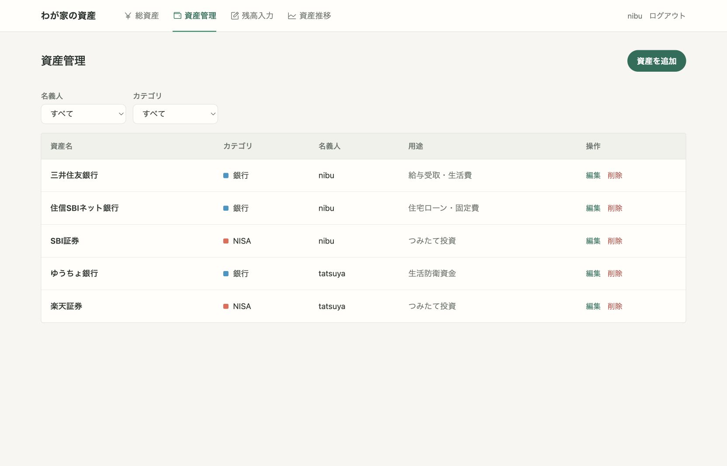Click the SBI証券 asset name
This screenshot has height=466, width=727.
point(65,241)
